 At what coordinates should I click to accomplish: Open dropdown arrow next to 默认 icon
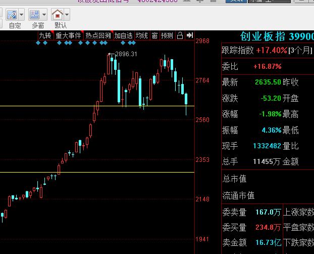click(x=67, y=15)
